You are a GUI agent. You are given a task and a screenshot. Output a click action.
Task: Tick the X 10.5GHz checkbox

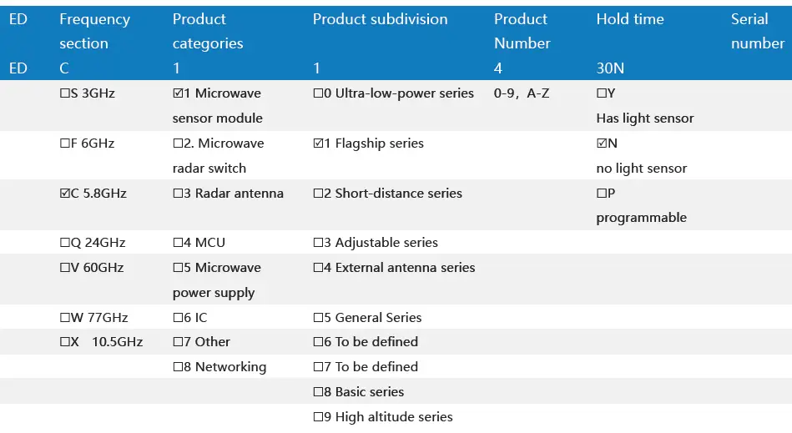tap(64, 342)
